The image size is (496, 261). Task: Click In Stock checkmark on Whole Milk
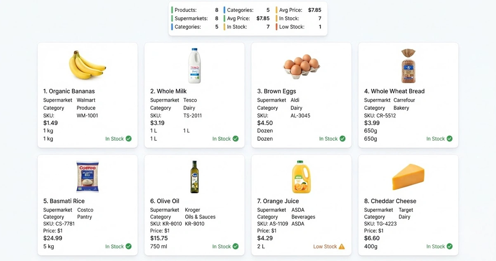coord(236,139)
